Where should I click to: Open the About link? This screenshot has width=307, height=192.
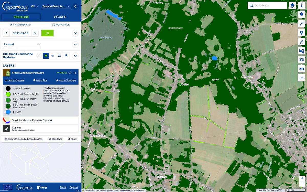63,187
